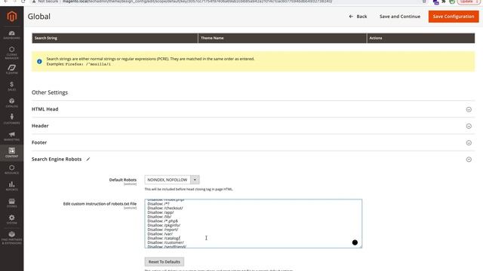The width and height of the screenshot is (483, 271).
Task: Open the Dashboard sidebar menu
Action: pos(12,35)
